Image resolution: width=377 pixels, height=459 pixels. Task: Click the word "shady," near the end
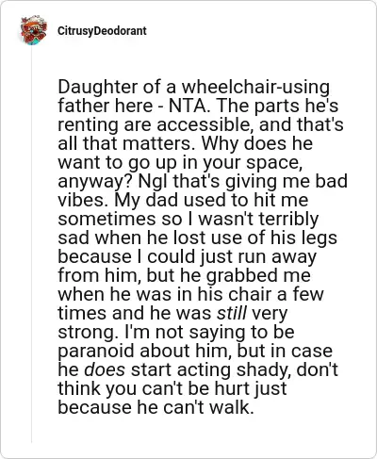264,369
